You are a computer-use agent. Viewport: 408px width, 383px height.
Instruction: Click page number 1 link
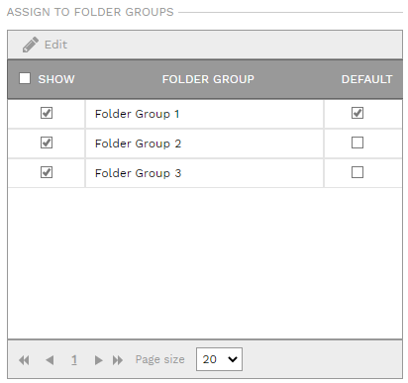coord(74,359)
